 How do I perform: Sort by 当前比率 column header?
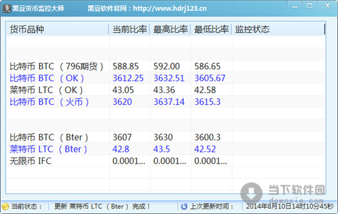click(129, 29)
